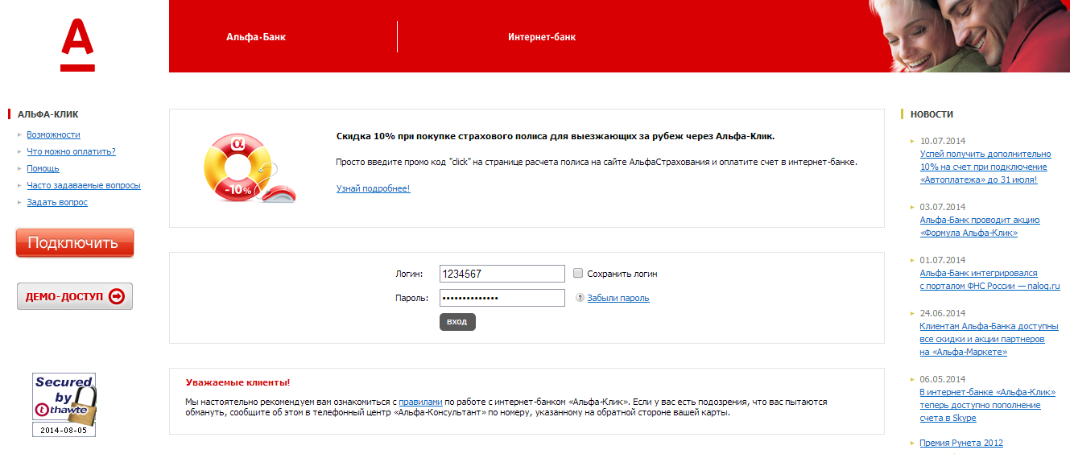The height and width of the screenshot is (454, 1070).
Task: Click the Thawte secured seal badge
Action: click(64, 404)
